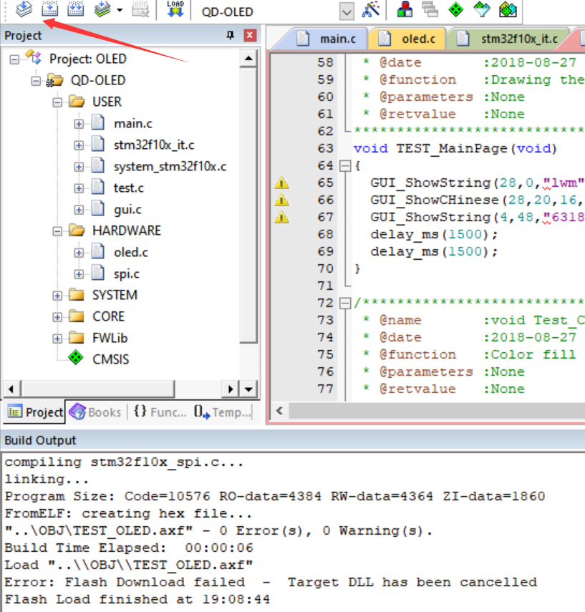Collapse the HARDWARE folder

[x=57, y=231]
